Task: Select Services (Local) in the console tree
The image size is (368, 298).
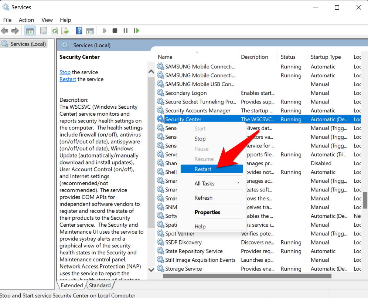Action: click(x=28, y=44)
